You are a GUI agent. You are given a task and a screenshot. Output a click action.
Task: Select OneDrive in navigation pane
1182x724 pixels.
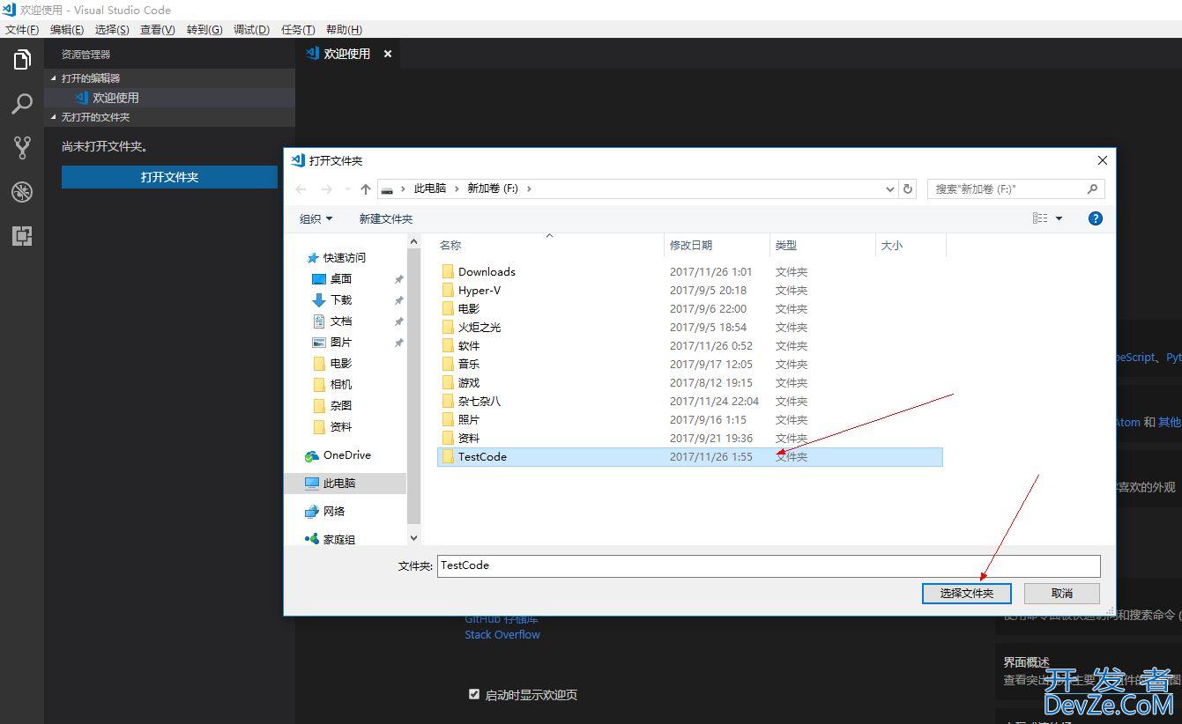coord(338,455)
